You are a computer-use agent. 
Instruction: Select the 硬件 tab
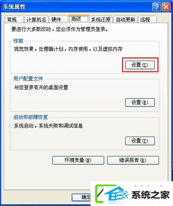coord(58,19)
